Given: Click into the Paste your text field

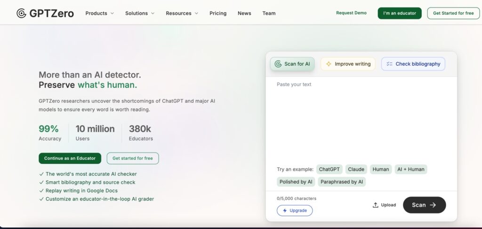Looking at the screenshot, I should pos(361,117).
